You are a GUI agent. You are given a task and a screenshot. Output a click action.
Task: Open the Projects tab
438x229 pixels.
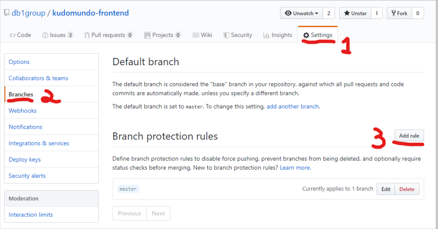pyautogui.click(x=163, y=35)
